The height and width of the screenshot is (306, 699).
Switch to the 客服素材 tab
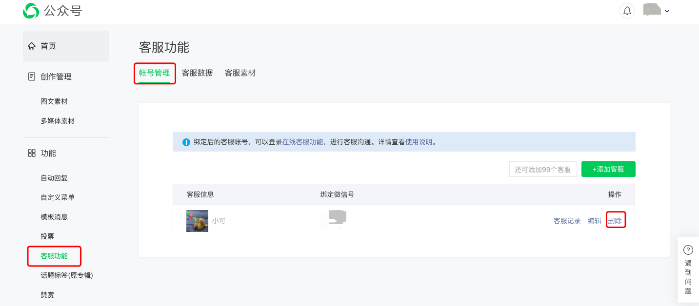(240, 73)
